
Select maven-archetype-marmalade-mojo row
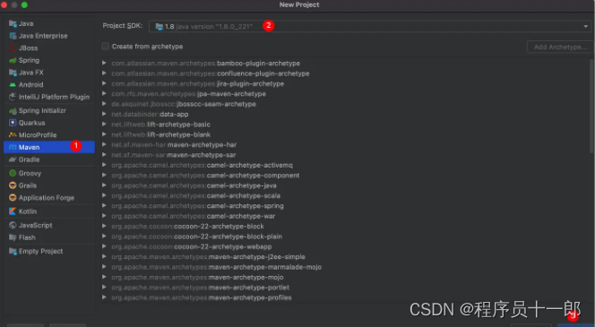[344, 267]
